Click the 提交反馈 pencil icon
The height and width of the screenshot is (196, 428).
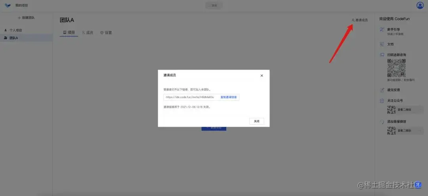(x=382, y=90)
